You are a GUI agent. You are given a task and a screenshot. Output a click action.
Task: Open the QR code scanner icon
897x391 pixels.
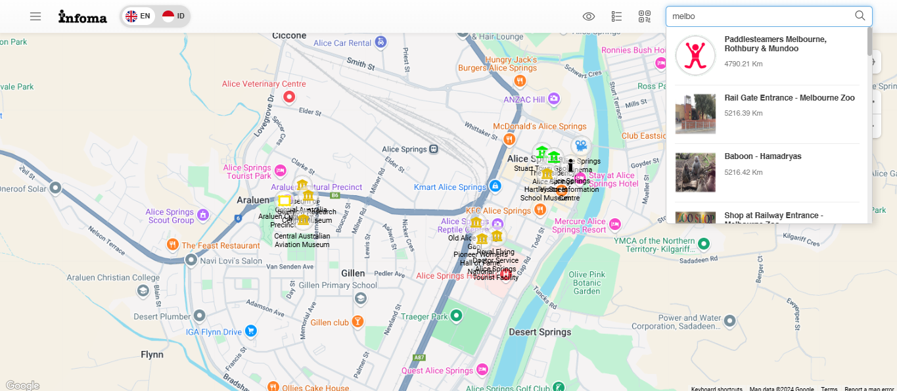[644, 16]
